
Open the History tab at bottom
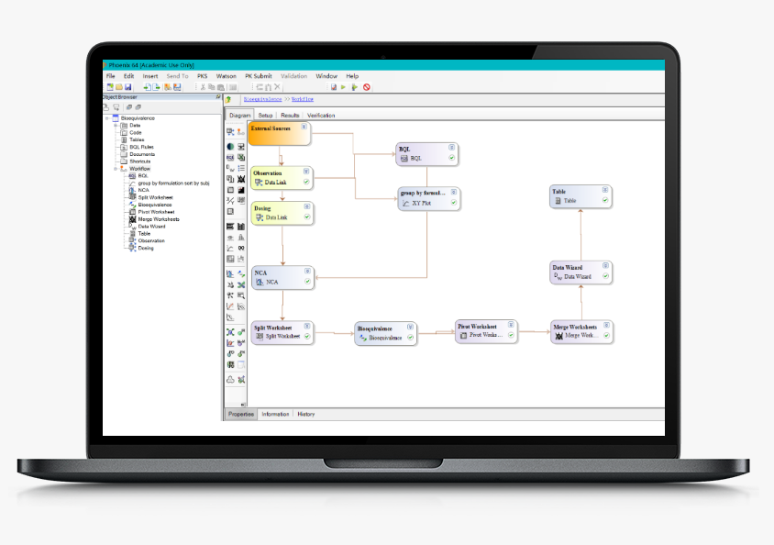[x=306, y=414]
